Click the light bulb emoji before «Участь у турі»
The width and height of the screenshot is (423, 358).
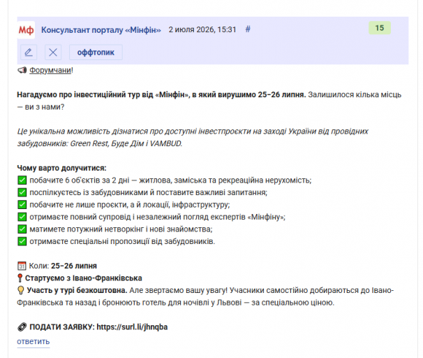[21, 290]
